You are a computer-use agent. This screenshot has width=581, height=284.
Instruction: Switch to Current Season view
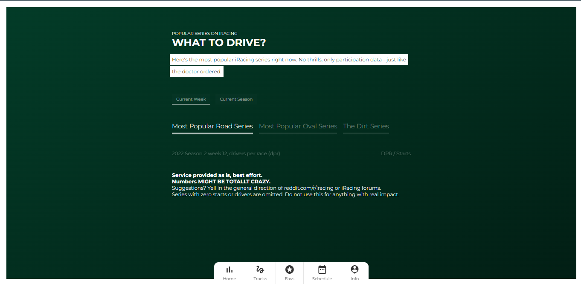pos(236,99)
